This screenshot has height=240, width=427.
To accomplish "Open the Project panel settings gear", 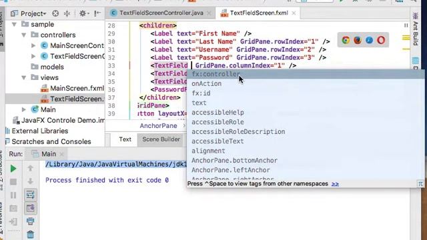I will click(83, 13).
